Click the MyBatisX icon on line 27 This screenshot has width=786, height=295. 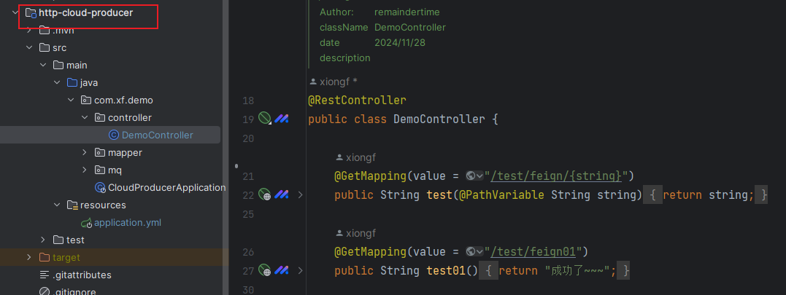point(281,270)
